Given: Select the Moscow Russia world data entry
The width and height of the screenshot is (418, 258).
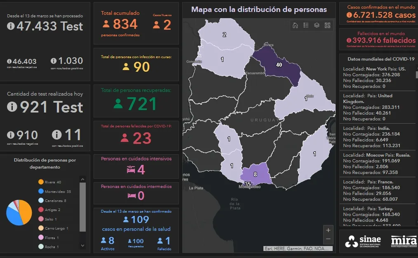Looking at the screenshot, I should [377, 164].
